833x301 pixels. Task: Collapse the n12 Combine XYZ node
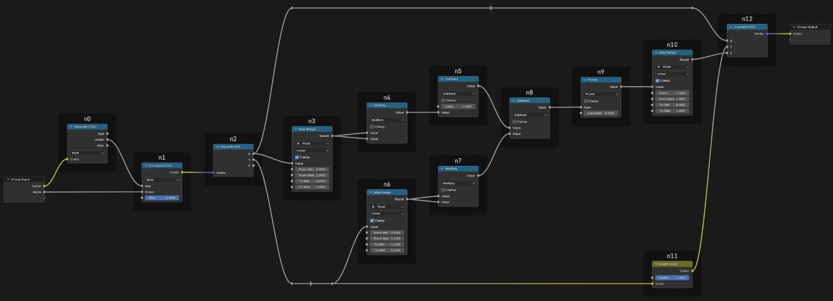(x=731, y=27)
